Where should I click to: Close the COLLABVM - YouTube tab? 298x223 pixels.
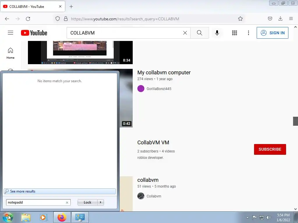(x=60, y=6)
